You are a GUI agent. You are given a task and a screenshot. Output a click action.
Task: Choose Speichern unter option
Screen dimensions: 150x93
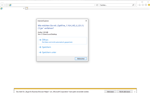tap(49, 52)
